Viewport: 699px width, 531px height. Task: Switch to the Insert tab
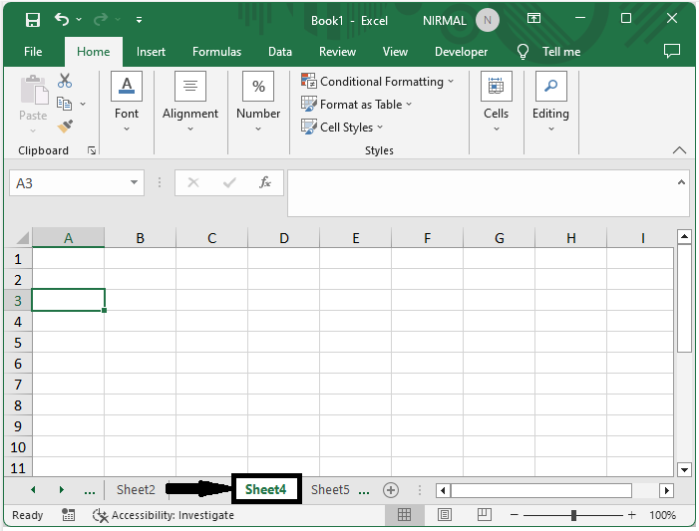(x=151, y=52)
